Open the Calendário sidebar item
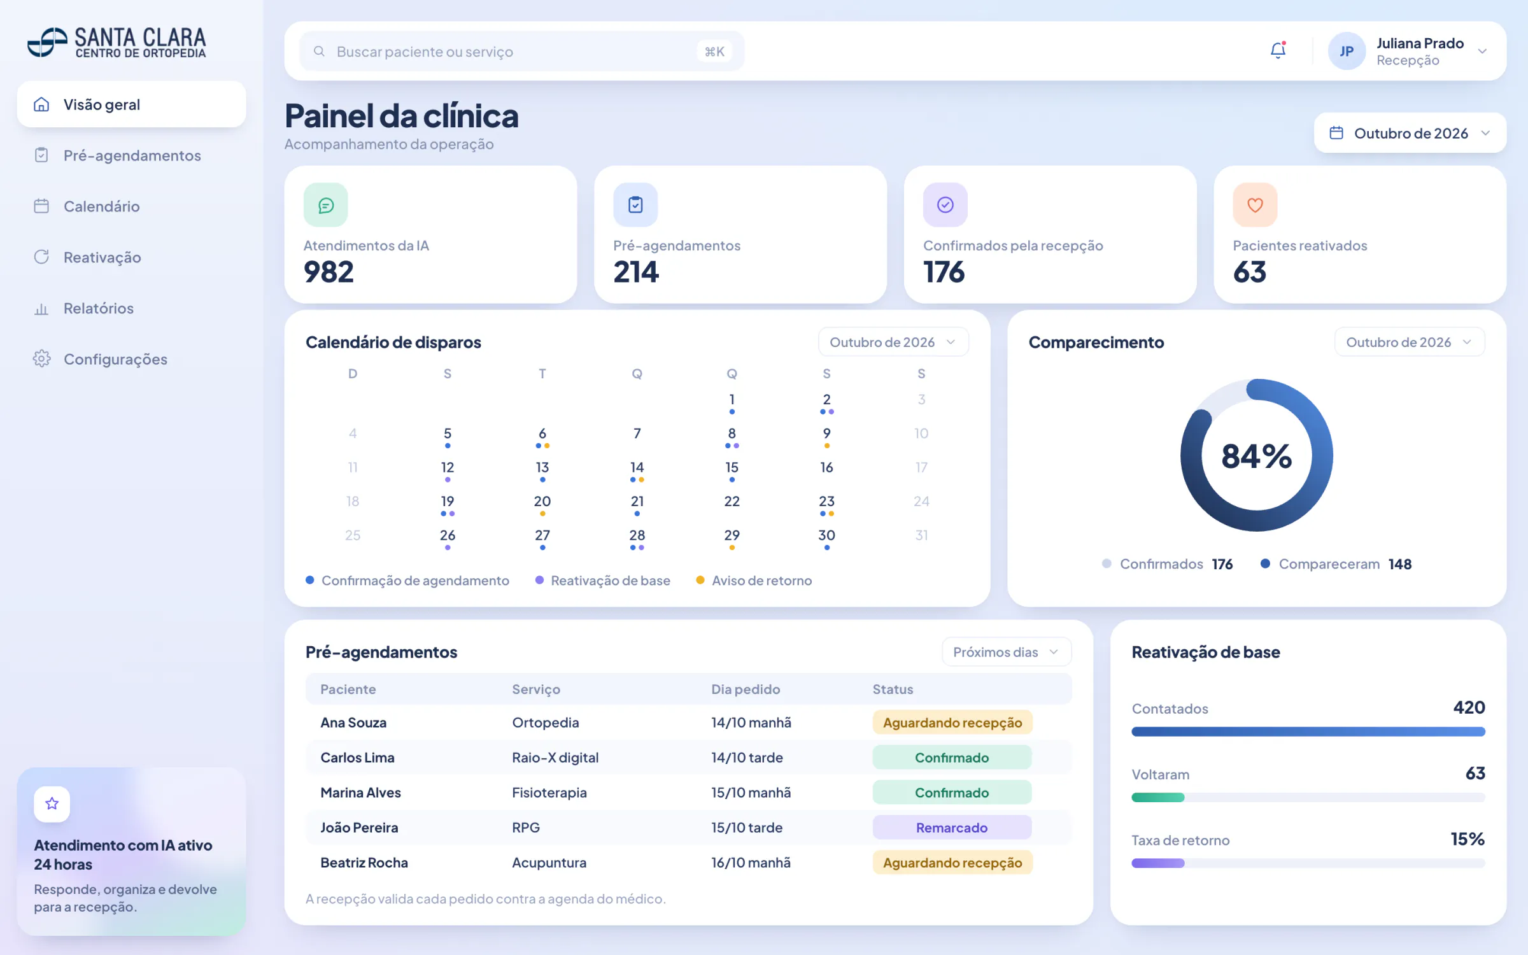 tap(131, 206)
